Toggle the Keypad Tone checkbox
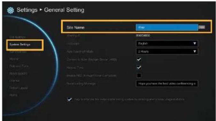This screenshot has width=216, height=121. pyautogui.click(x=139, y=67)
